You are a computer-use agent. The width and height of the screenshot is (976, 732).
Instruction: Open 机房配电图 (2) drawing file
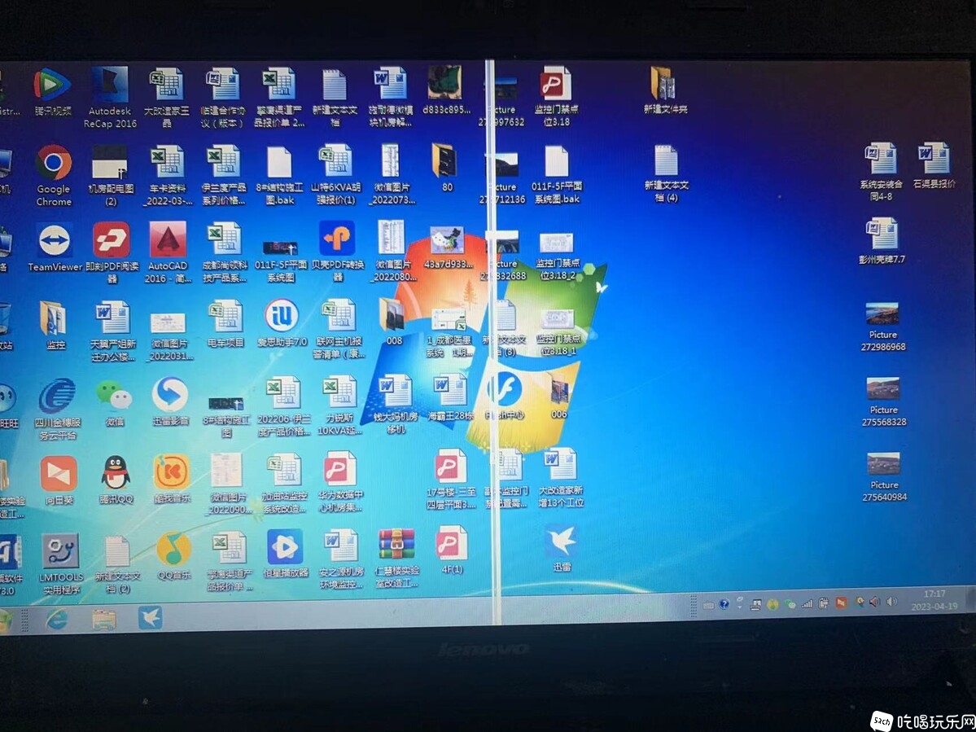coord(110,176)
